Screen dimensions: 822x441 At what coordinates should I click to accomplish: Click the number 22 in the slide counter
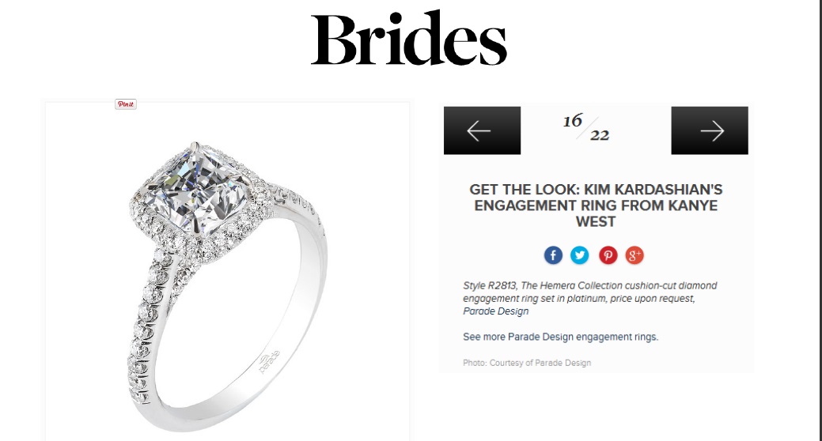point(600,136)
